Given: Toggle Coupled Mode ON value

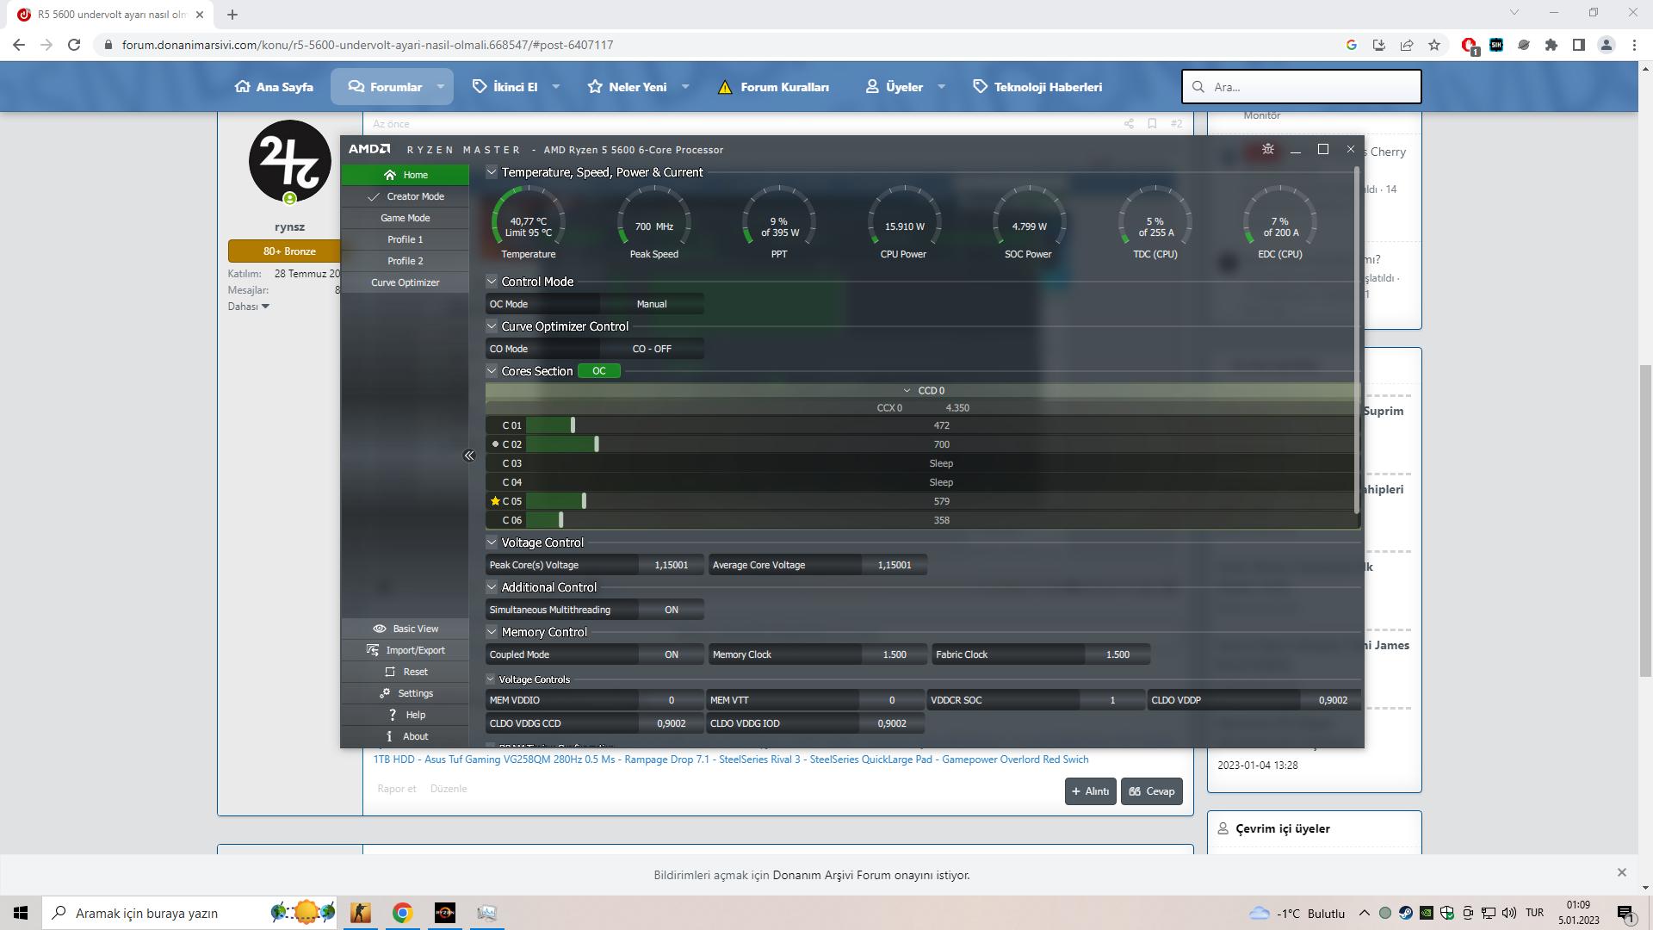Looking at the screenshot, I should [x=671, y=654].
